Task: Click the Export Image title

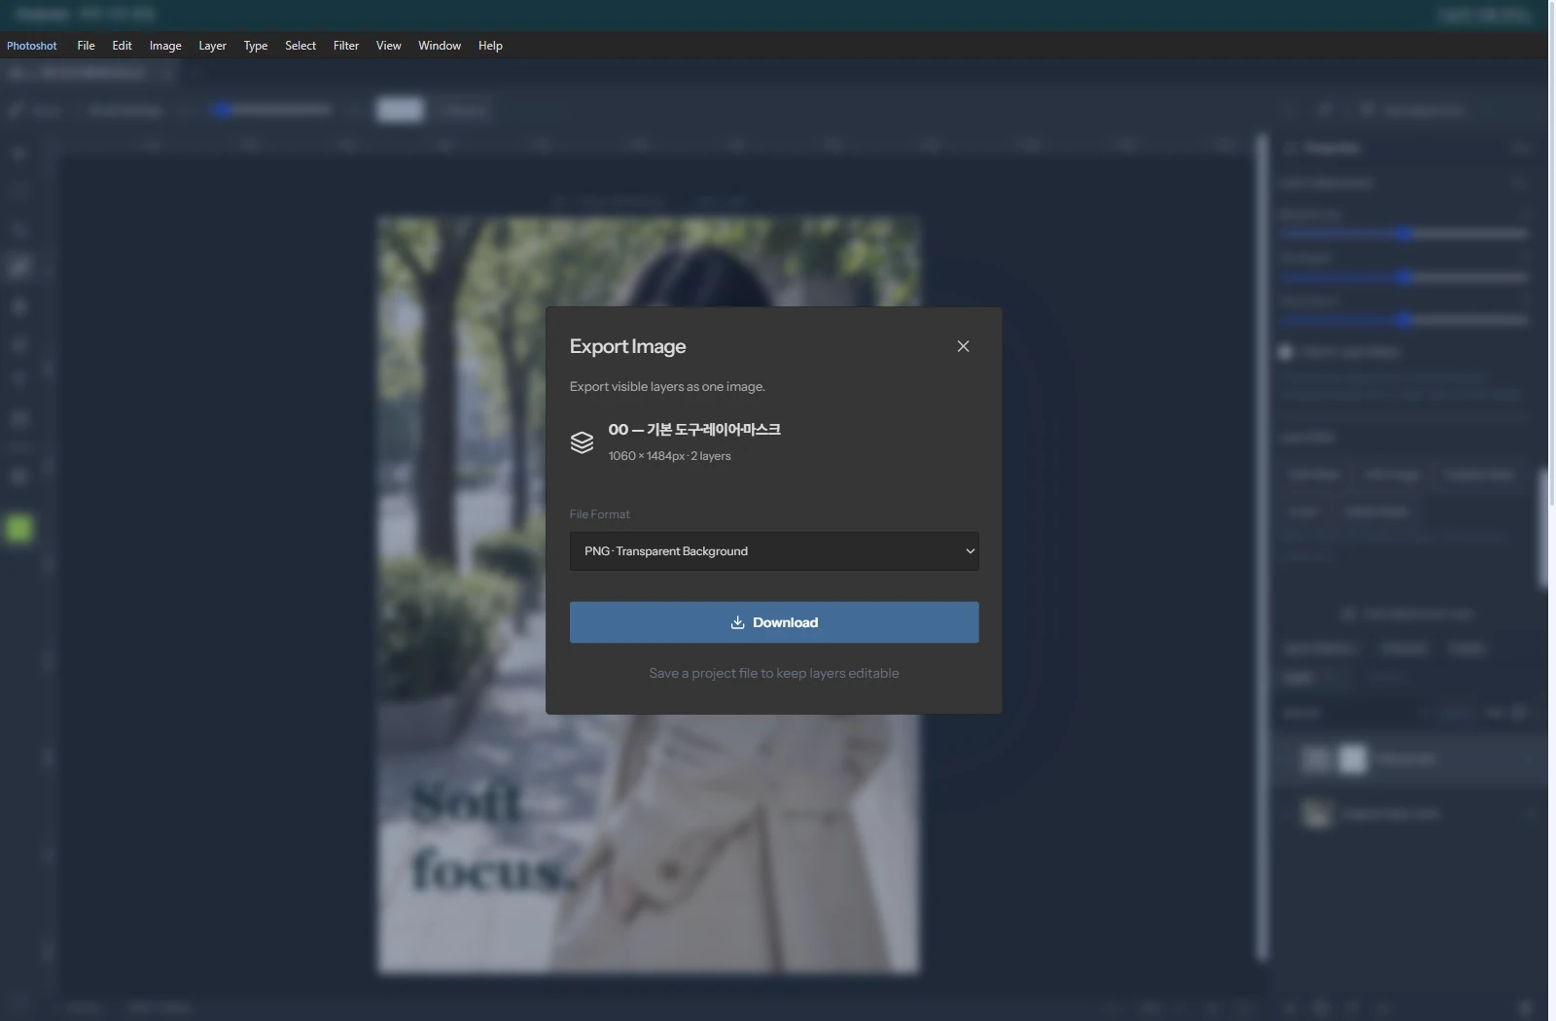Action: 627,346
